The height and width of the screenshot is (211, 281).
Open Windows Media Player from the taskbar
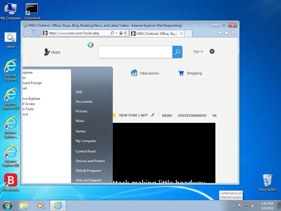pyautogui.click(x=40, y=206)
